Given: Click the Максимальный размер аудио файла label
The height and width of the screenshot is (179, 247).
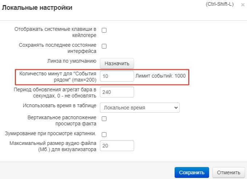Looking at the screenshot, I should pos(53,146).
